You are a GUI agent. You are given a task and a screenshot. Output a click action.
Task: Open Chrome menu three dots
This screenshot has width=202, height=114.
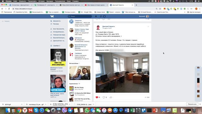coord(200,9)
